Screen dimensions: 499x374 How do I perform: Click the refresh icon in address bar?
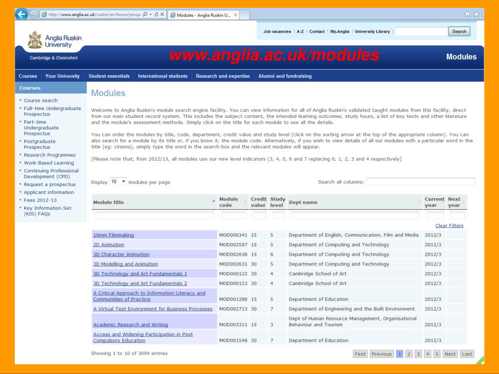156,14
